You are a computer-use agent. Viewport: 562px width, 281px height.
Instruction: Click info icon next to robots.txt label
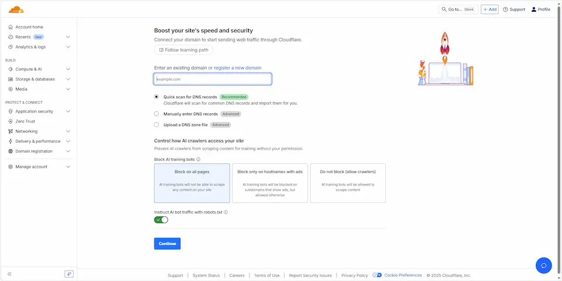coord(226,212)
